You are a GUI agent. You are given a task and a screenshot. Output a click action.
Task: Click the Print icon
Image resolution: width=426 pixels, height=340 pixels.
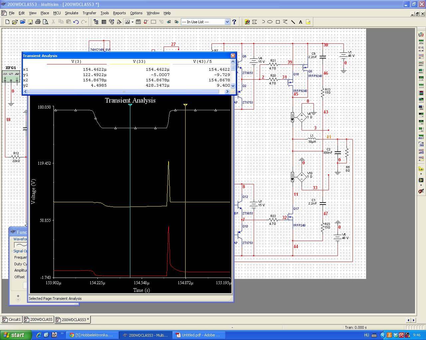coord(38,22)
